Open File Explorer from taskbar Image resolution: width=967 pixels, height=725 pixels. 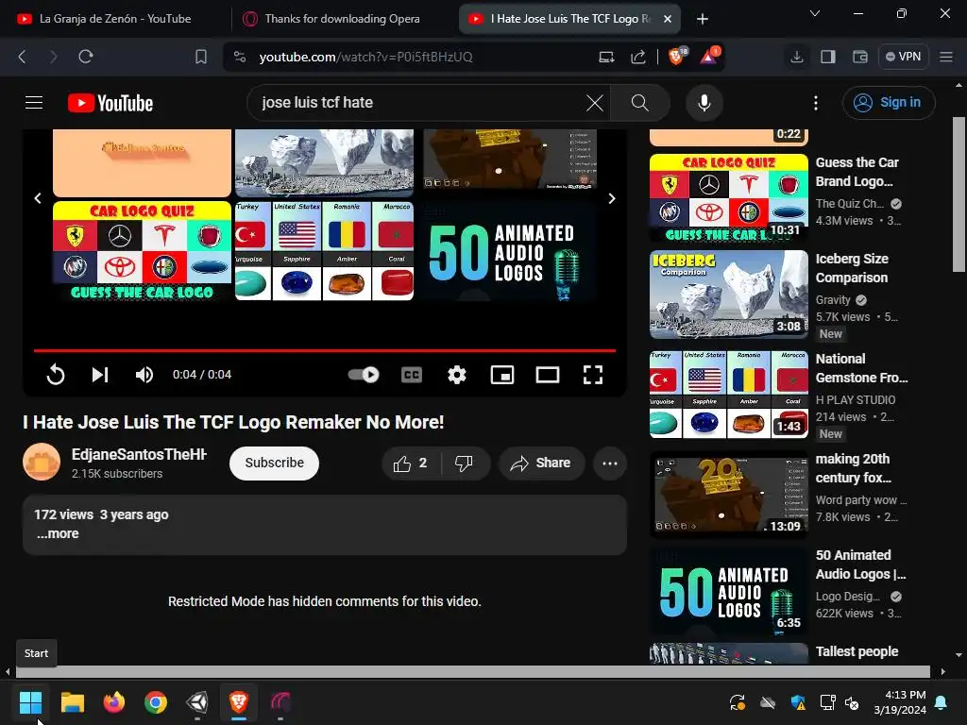tap(72, 701)
